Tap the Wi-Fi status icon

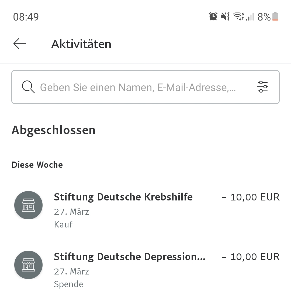(x=238, y=17)
